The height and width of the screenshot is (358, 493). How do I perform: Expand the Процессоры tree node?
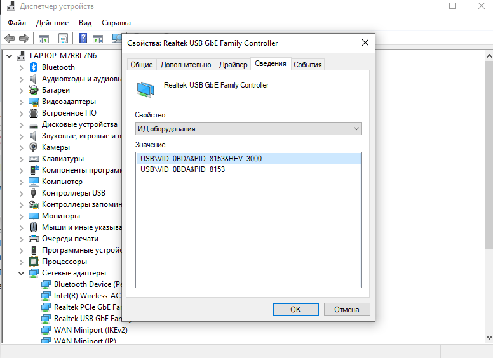pyautogui.click(x=21, y=262)
